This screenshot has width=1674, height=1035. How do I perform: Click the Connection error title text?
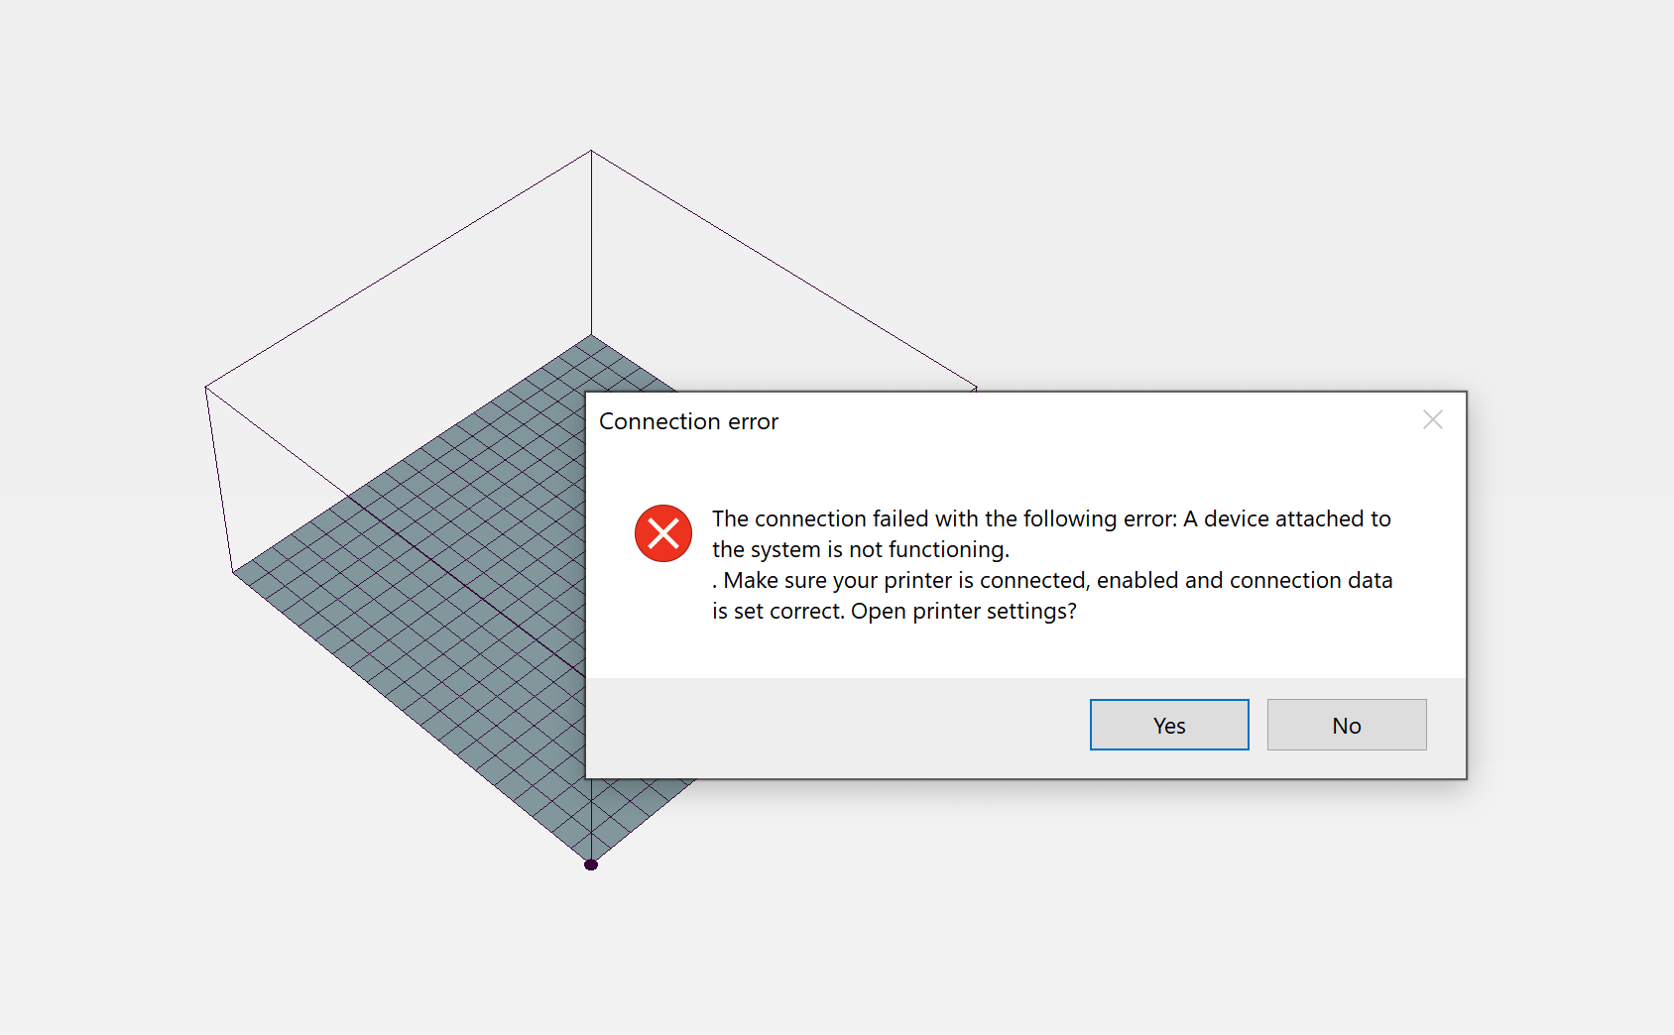688,421
